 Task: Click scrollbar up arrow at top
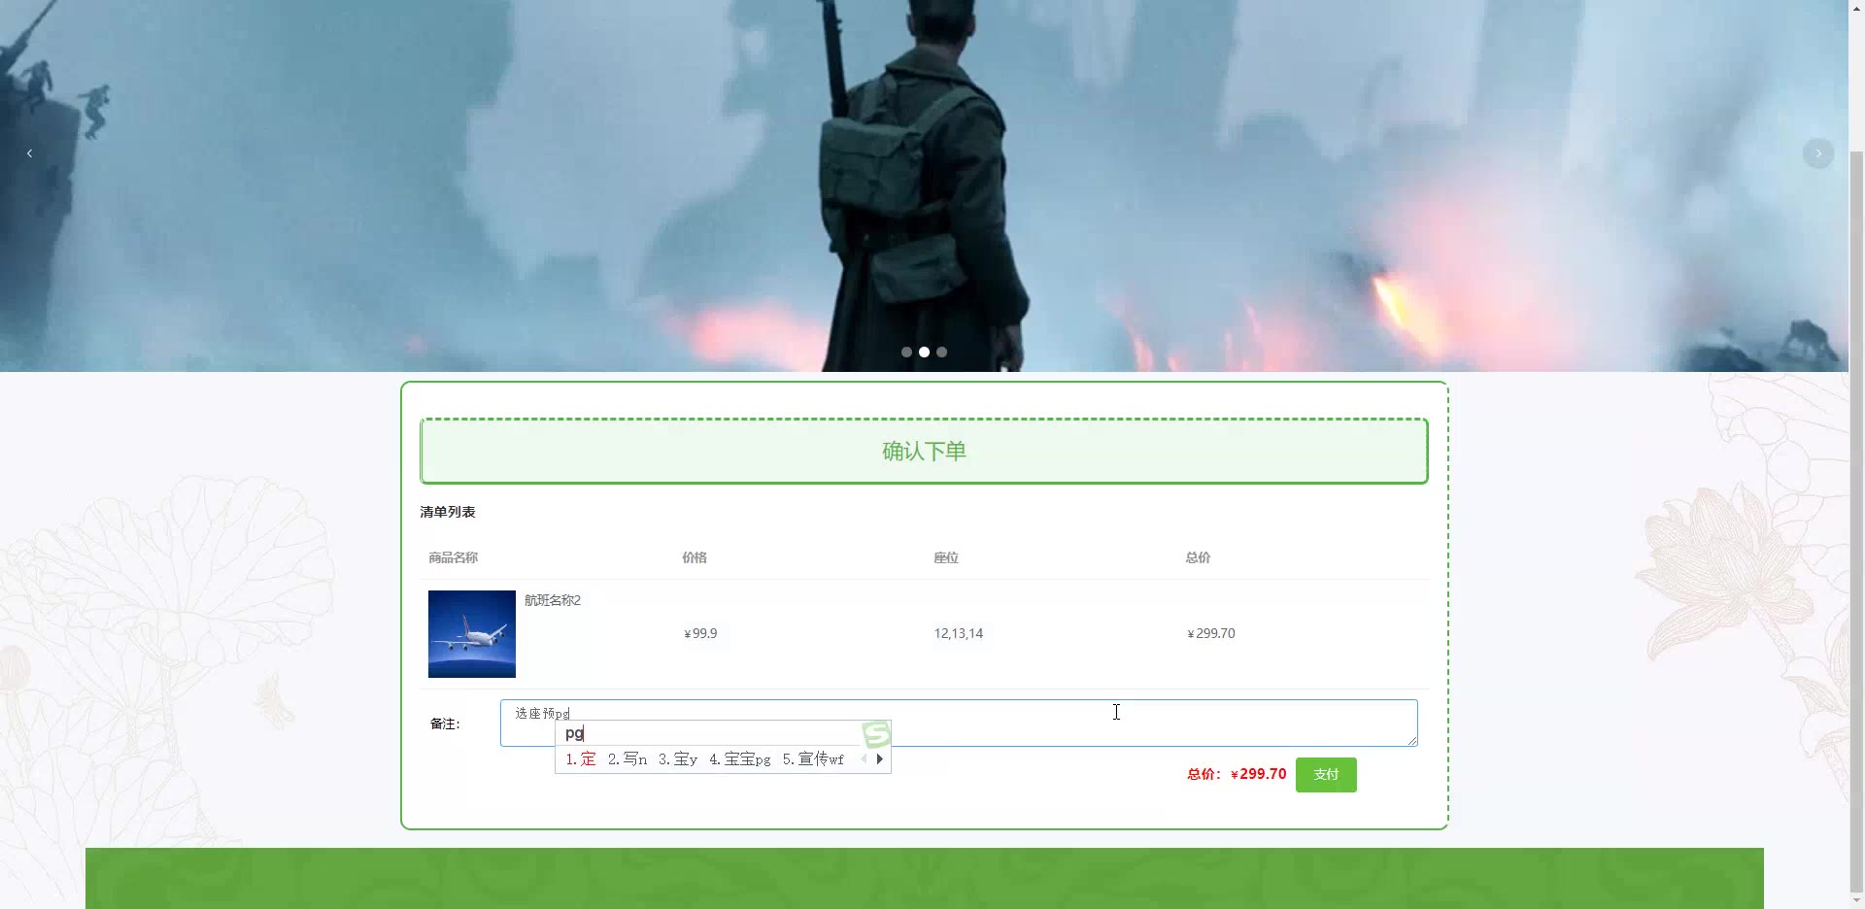point(1856,7)
